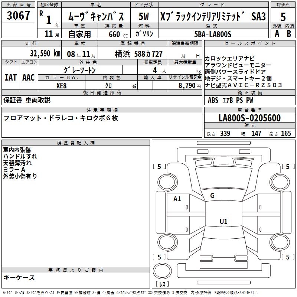The width and height of the screenshot is (297, 297).
Task: Select inspector note 外装小傷有り
Action: (x=20, y=176)
